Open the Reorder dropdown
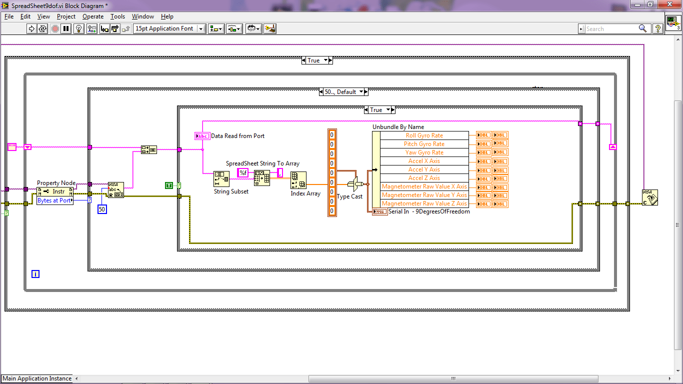Screen dimensions: 683x384 (x=253, y=29)
